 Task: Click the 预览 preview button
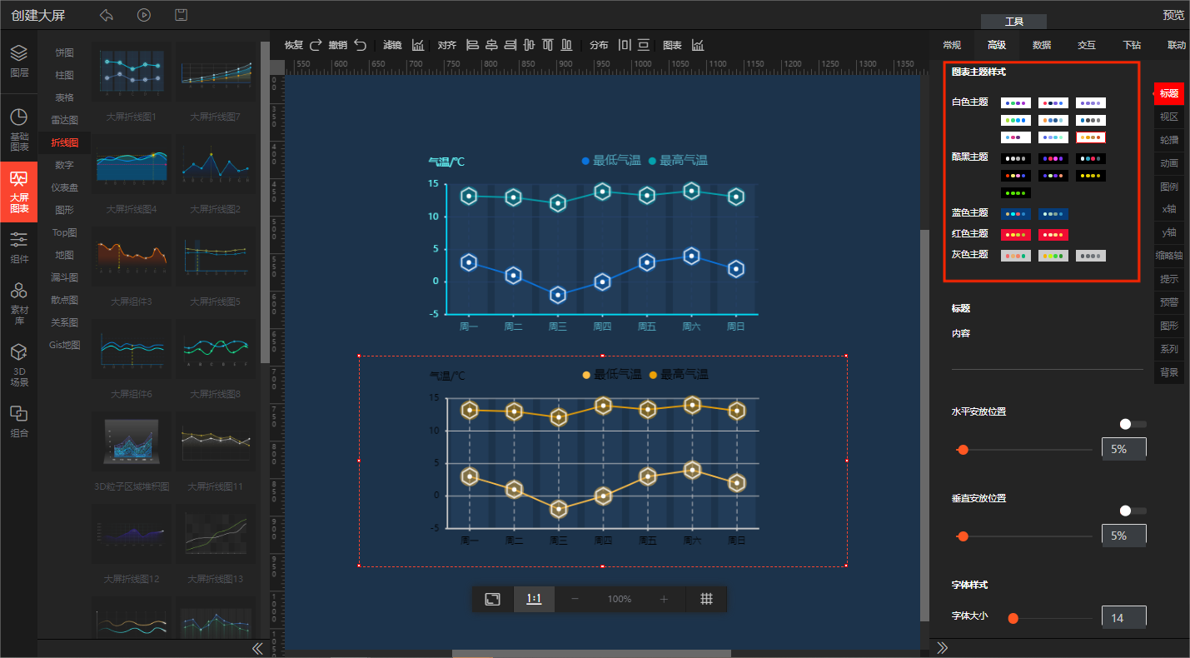click(x=1173, y=15)
